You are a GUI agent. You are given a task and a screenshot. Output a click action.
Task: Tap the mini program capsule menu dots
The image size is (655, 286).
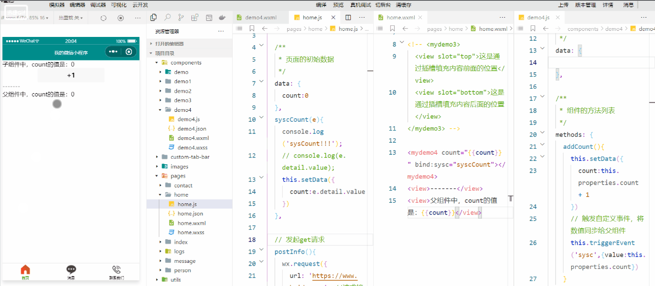(x=114, y=52)
